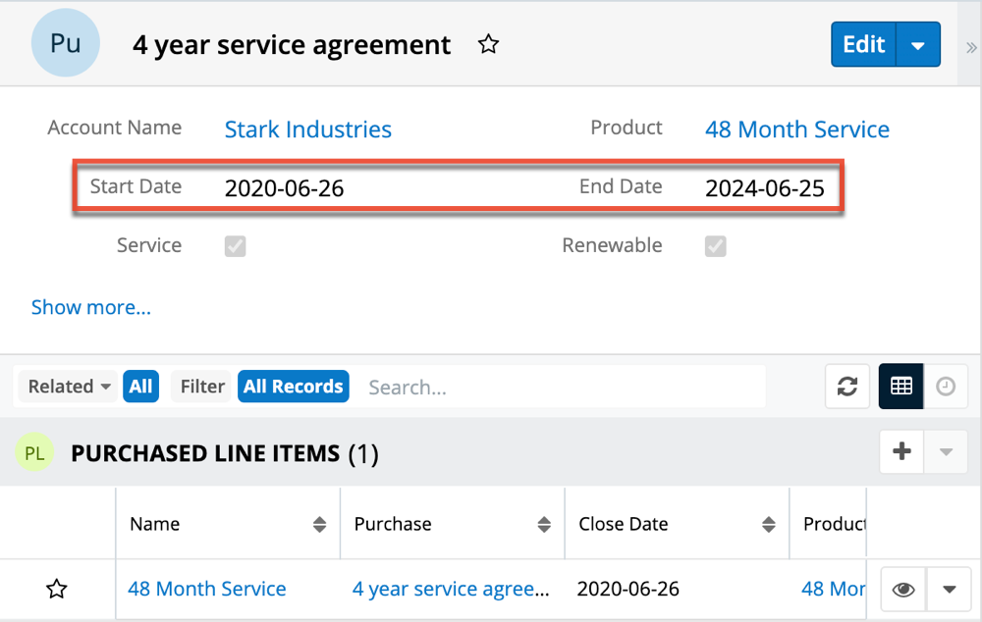Toggle the Service checkbox
The image size is (982, 622).
(235, 246)
